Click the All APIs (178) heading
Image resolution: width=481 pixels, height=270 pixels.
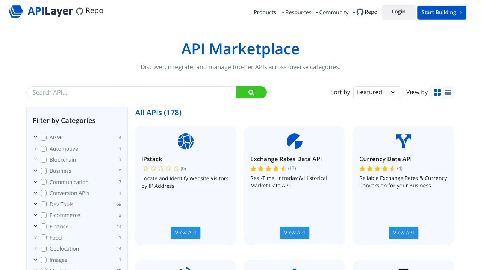(158, 112)
